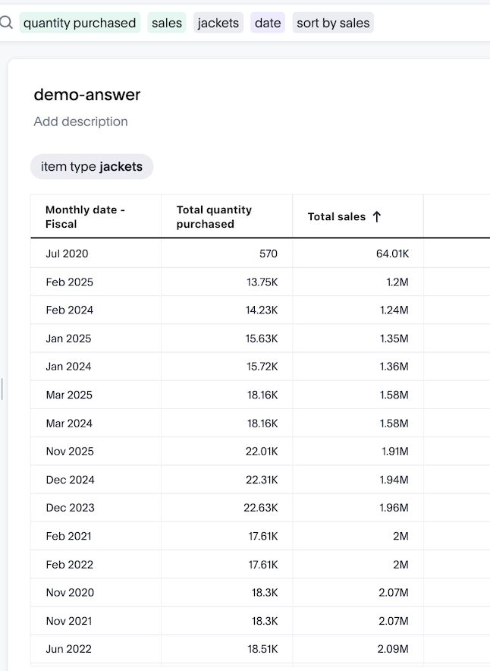
Task: Select the 'Nov 2025' date cell
Action: tap(70, 452)
